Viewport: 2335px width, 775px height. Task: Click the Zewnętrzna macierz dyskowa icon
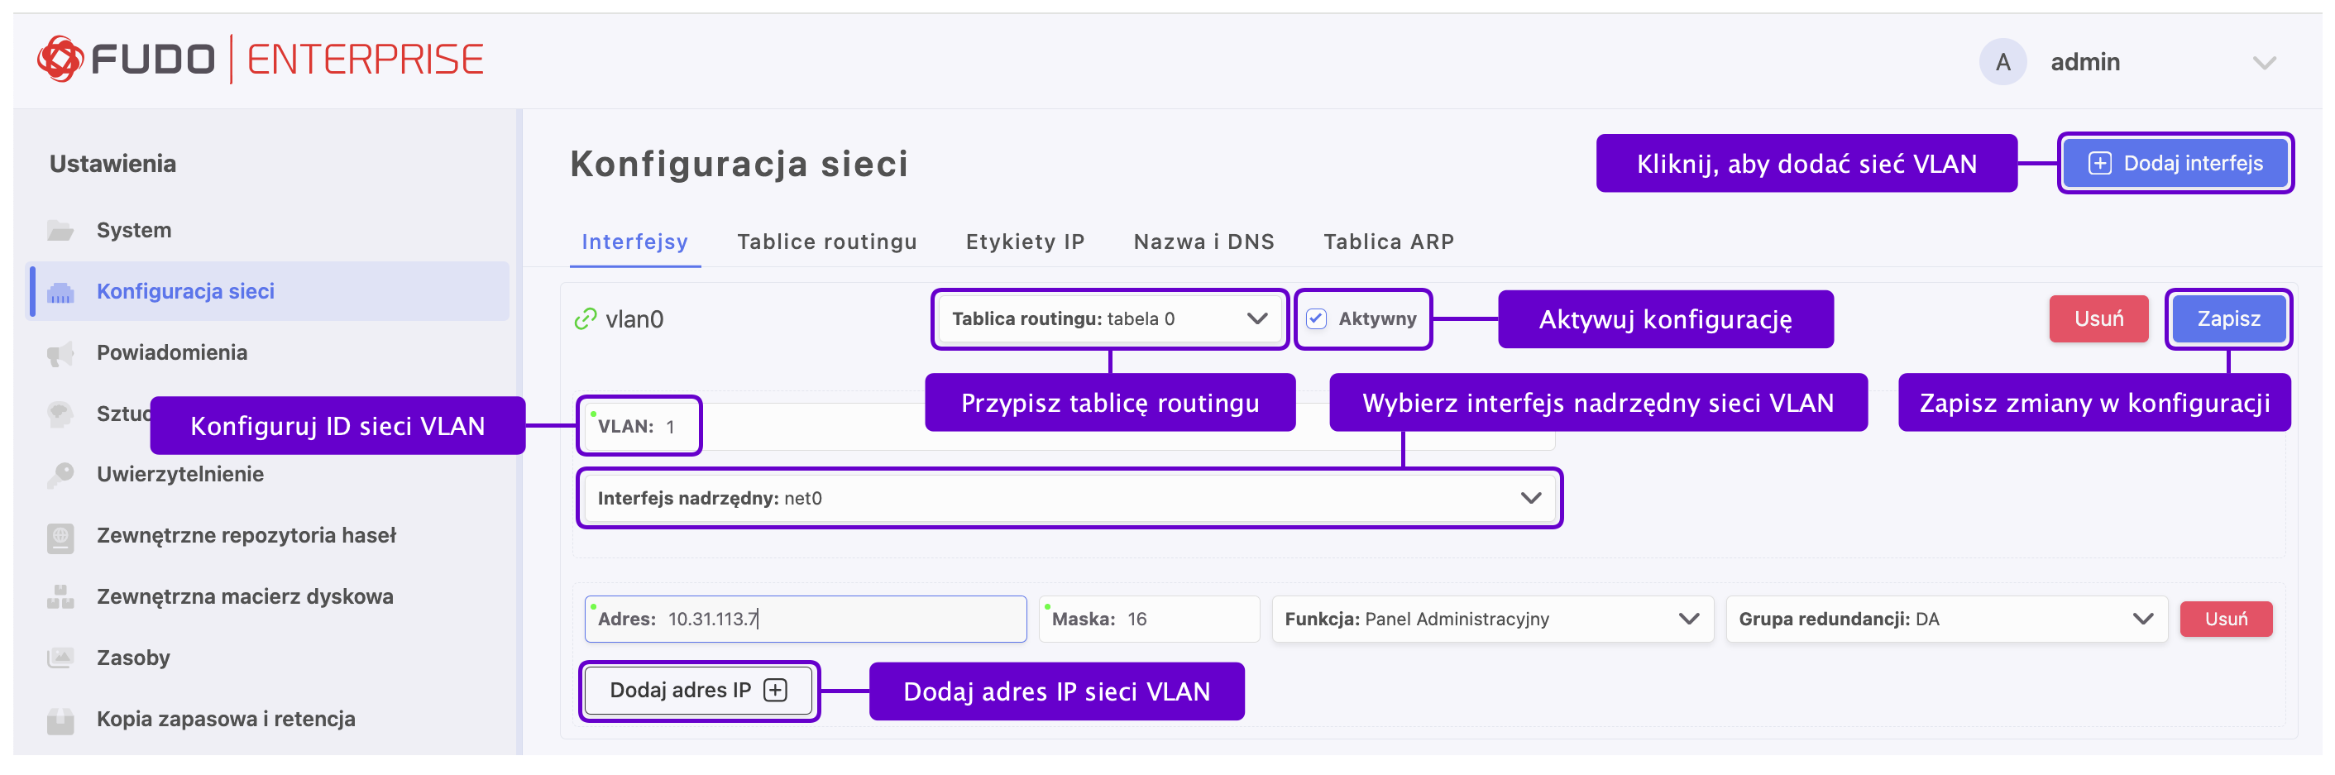60,596
